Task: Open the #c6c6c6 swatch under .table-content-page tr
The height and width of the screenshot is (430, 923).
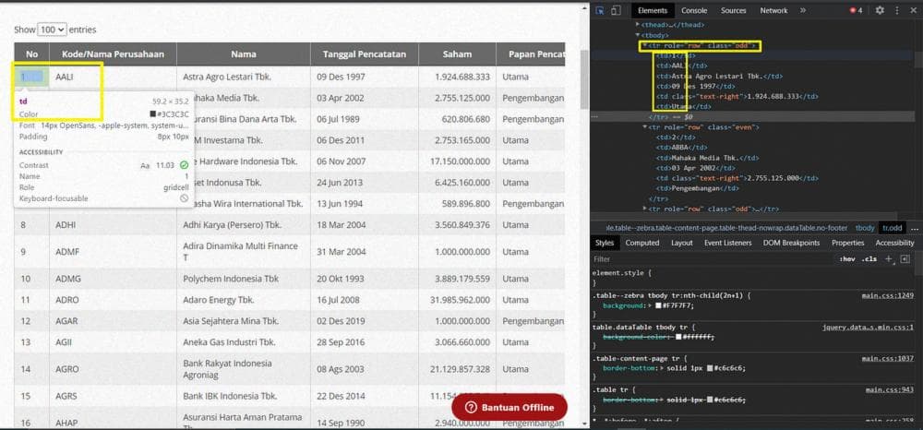Action: click(710, 368)
